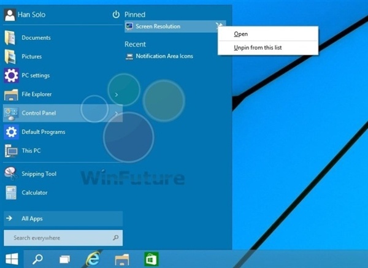Click the Han Solo user name
Viewport: 368px width, 268px height.
click(x=31, y=15)
